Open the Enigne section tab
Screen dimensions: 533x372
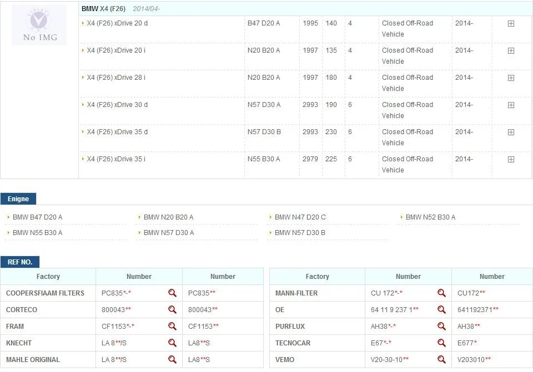(x=18, y=199)
